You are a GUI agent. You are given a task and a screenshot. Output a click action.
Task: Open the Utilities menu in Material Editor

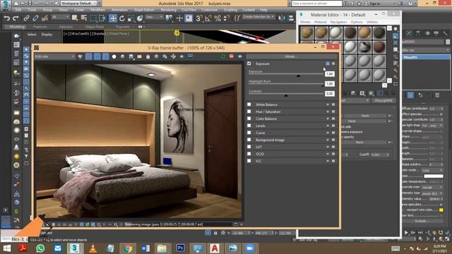click(x=372, y=22)
